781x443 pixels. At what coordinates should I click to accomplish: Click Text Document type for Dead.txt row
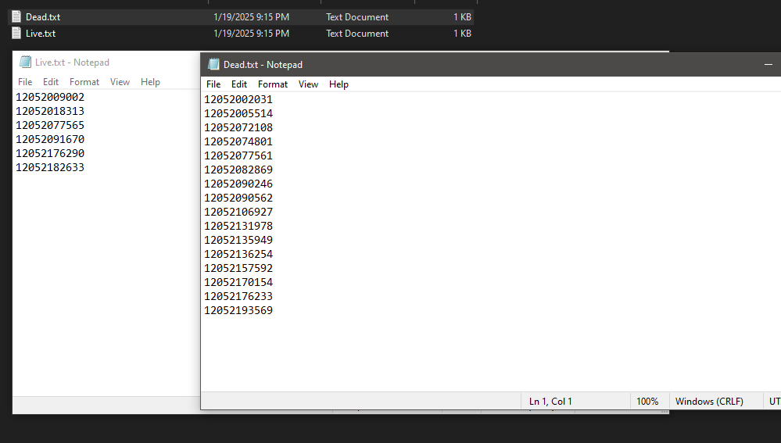(x=357, y=17)
